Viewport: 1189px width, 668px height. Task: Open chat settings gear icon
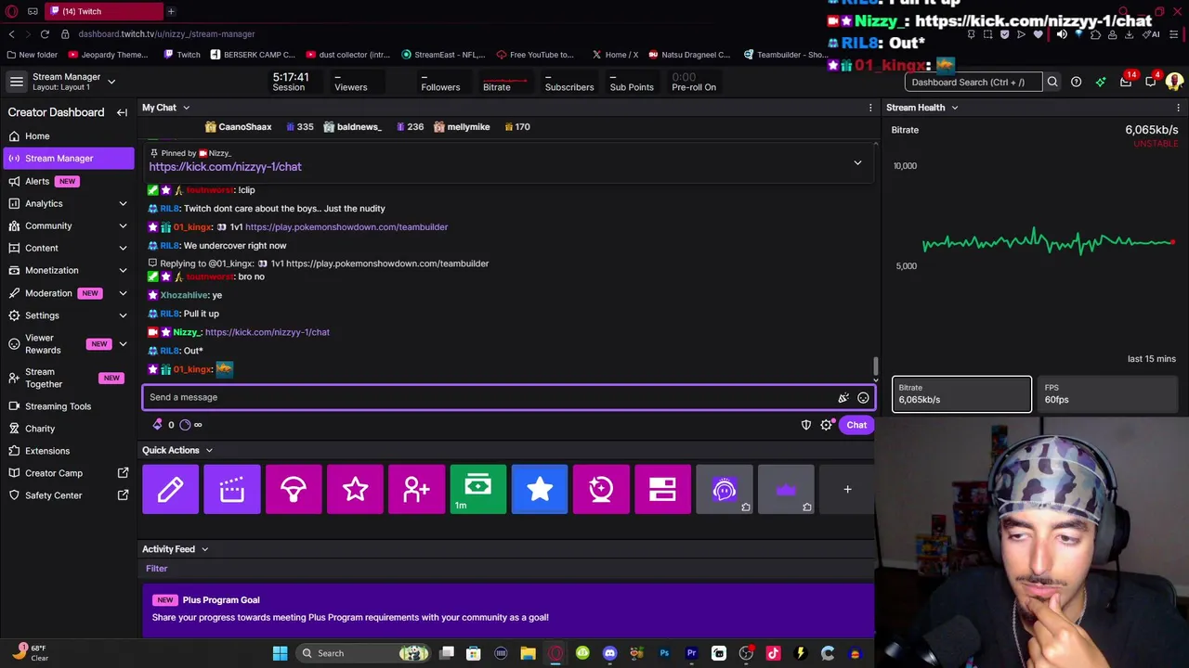[827, 425]
